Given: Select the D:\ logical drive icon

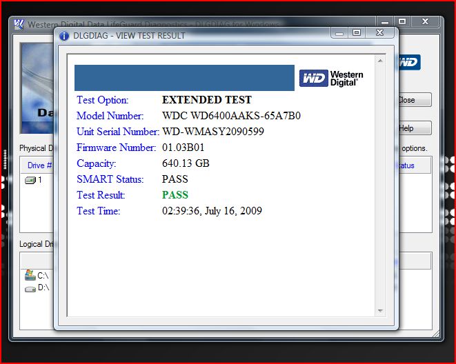Looking at the screenshot, I should 30,288.
